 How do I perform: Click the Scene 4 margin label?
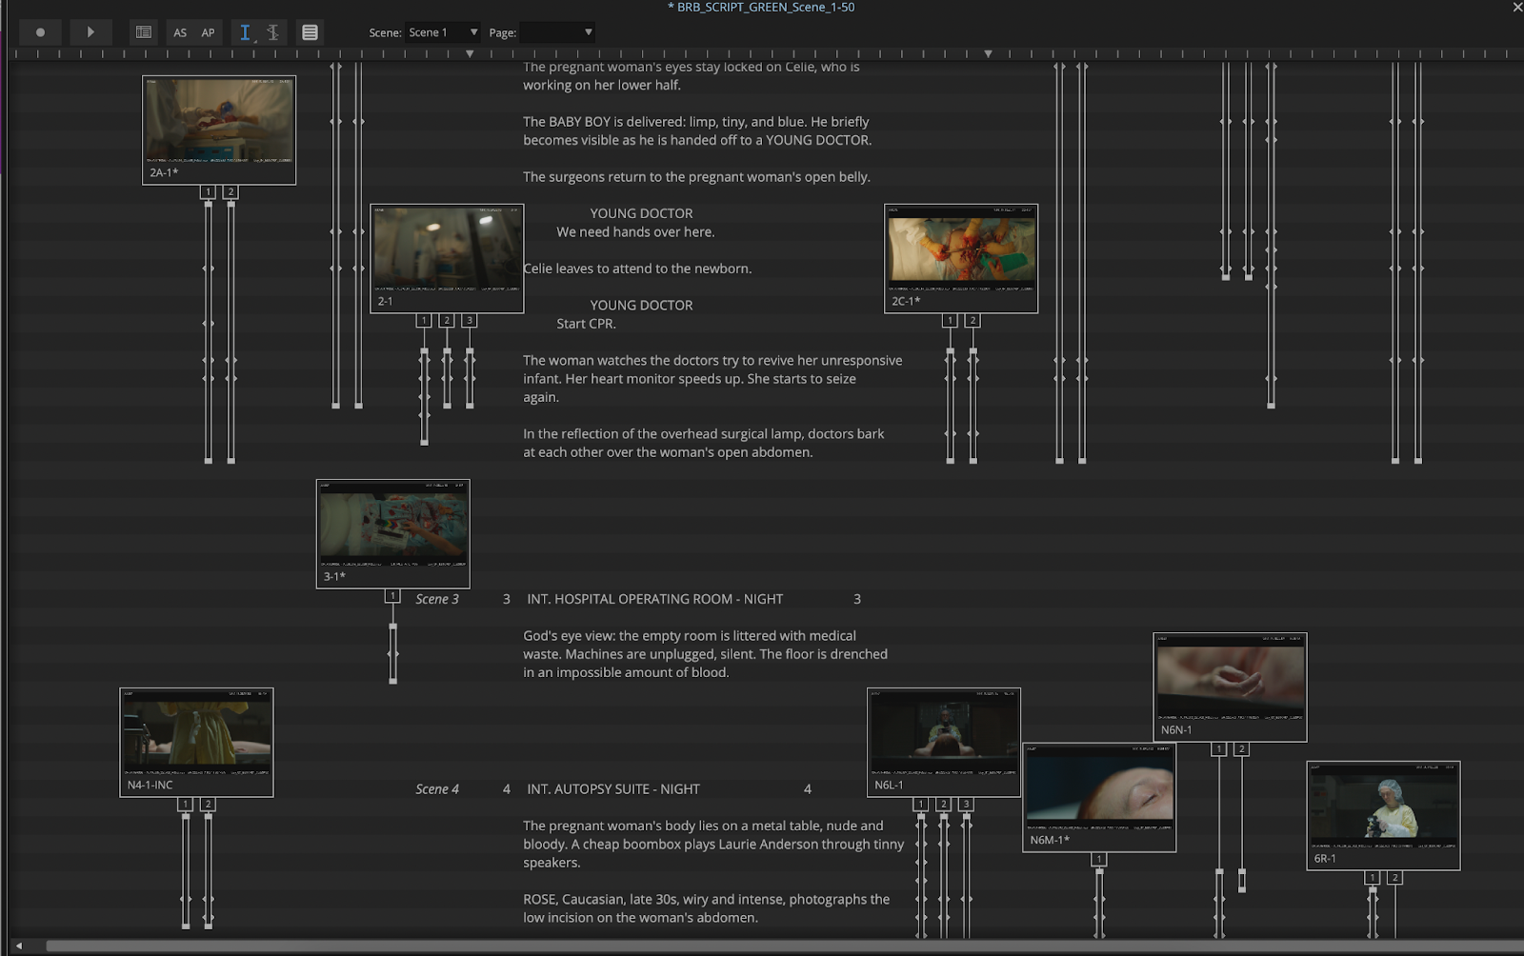(x=437, y=789)
